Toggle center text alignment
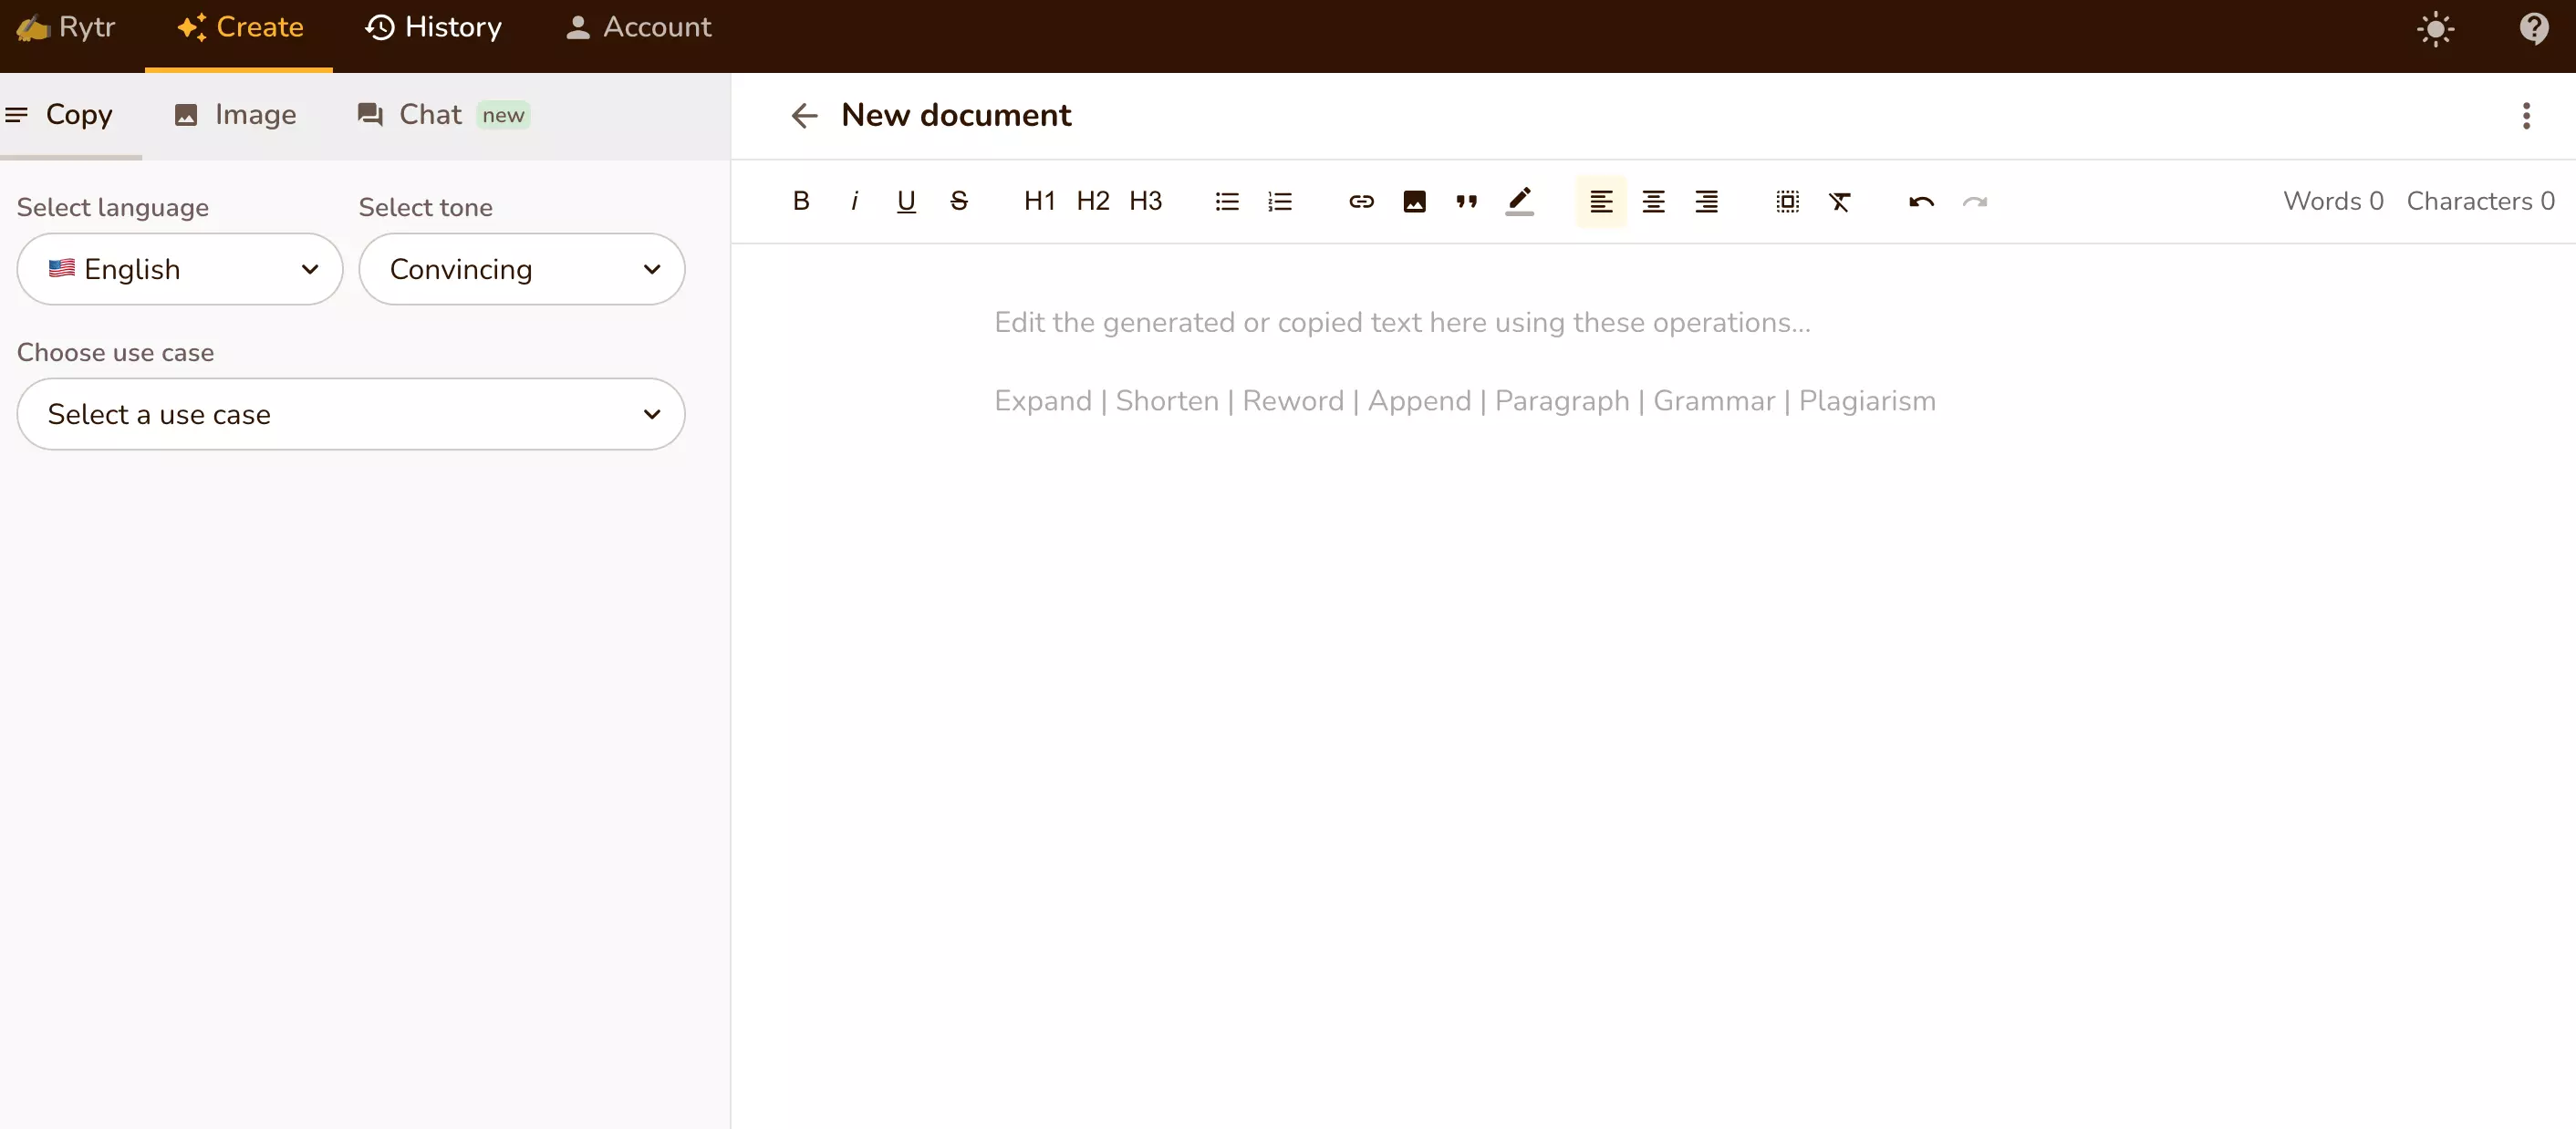The image size is (2576, 1129). point(1653,201)
